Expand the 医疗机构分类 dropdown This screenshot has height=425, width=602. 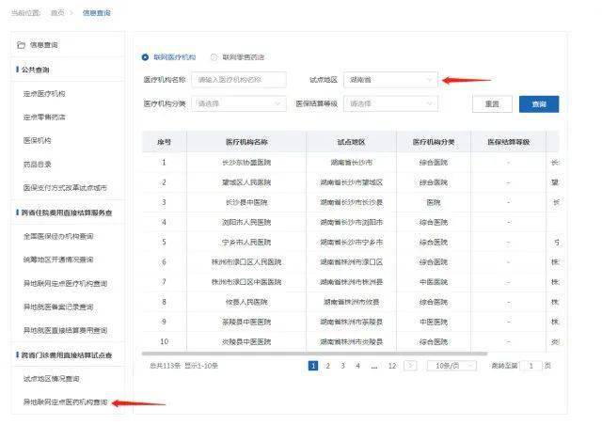240,103
